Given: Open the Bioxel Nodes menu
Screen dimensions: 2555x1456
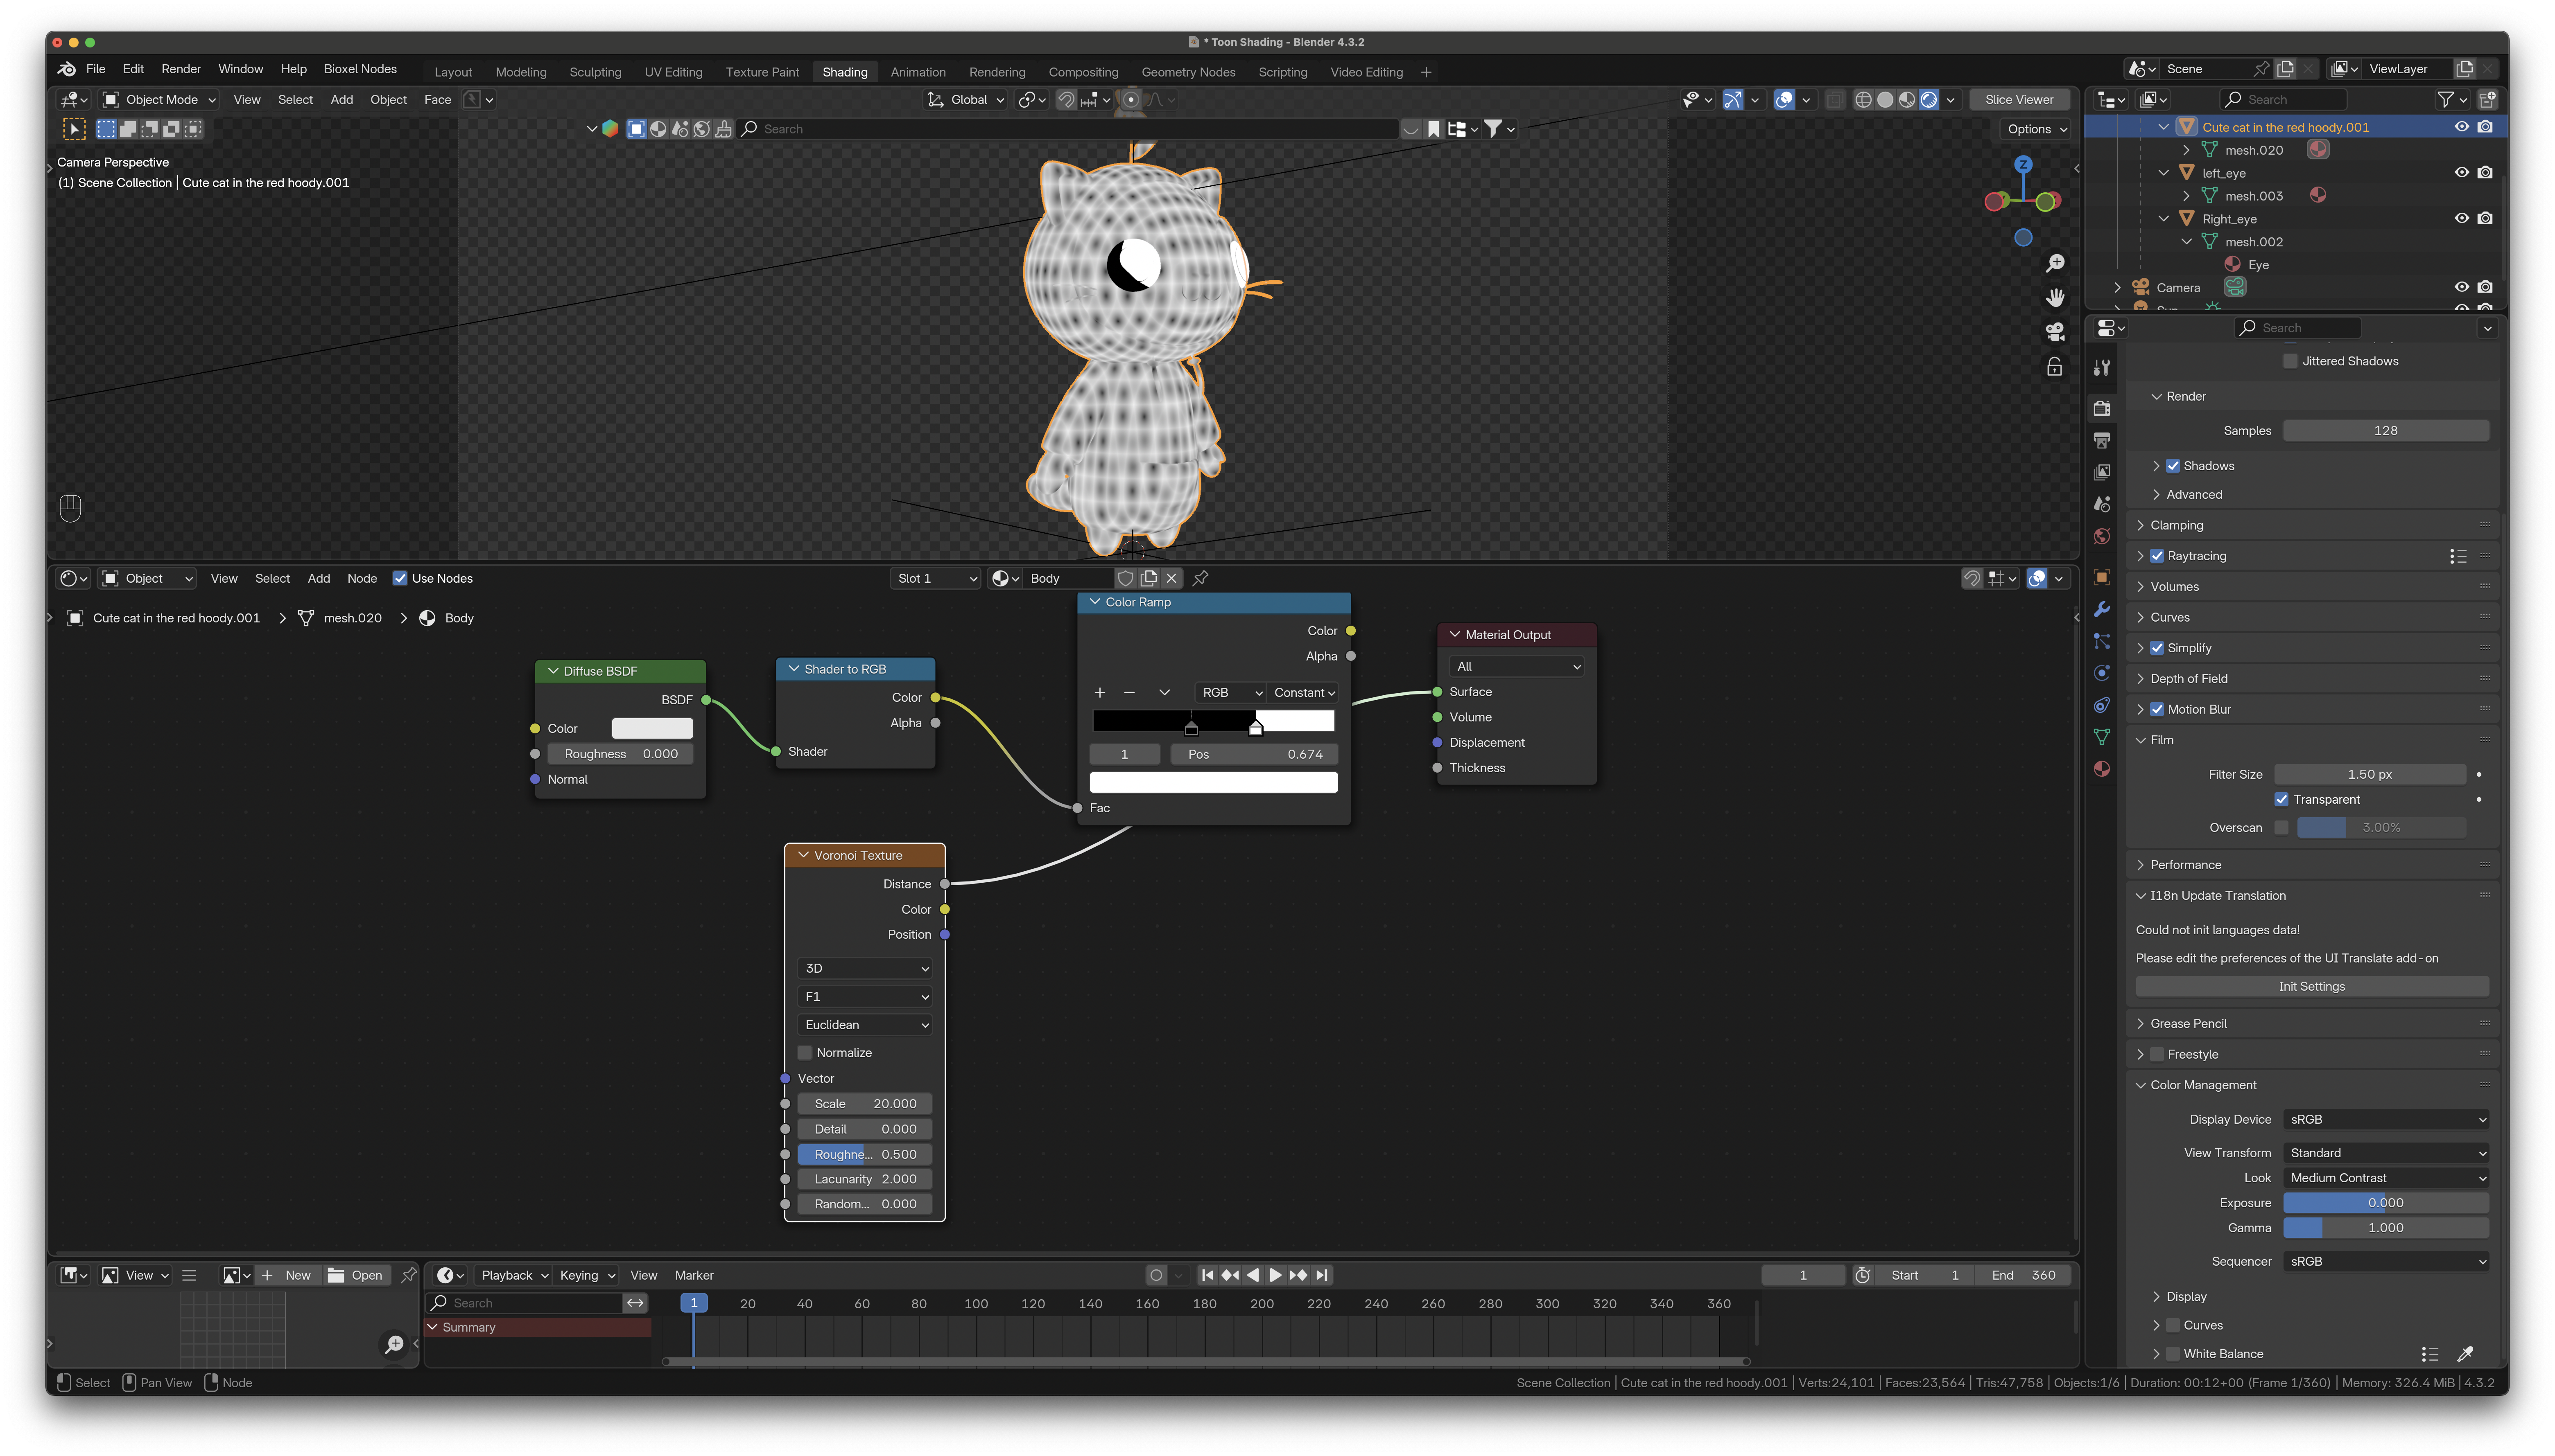Looking at the screenshot, I should click(x=360, y=69).
